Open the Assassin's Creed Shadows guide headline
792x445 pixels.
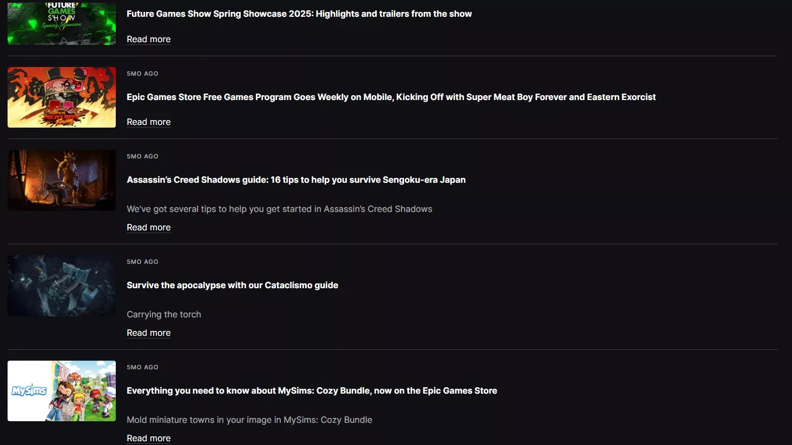[x=296, y=180]
